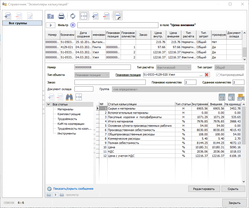This screenshot has width=249, height=208.
Task: Click the calculator with clock icon
Action: pos(231,97)
